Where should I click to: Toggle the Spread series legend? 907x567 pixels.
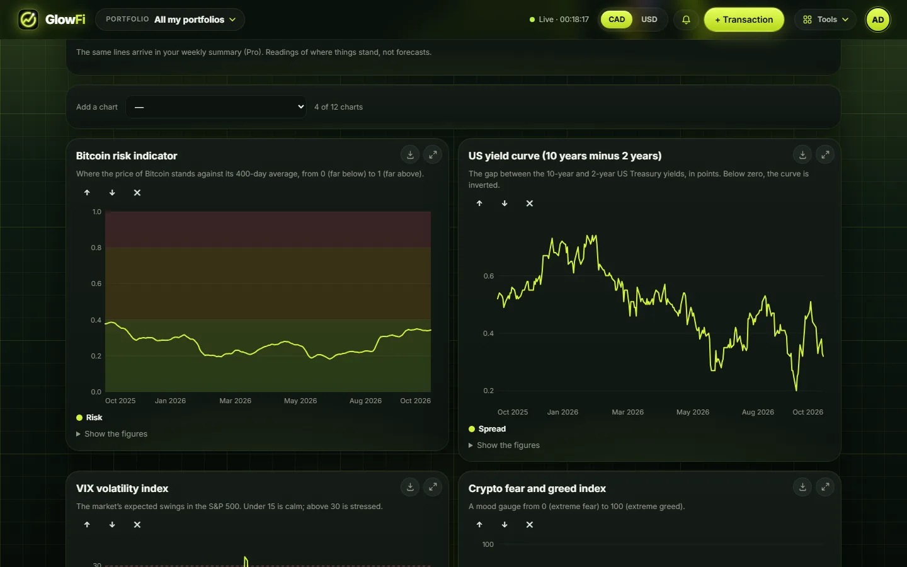click(x=488, y=429)
